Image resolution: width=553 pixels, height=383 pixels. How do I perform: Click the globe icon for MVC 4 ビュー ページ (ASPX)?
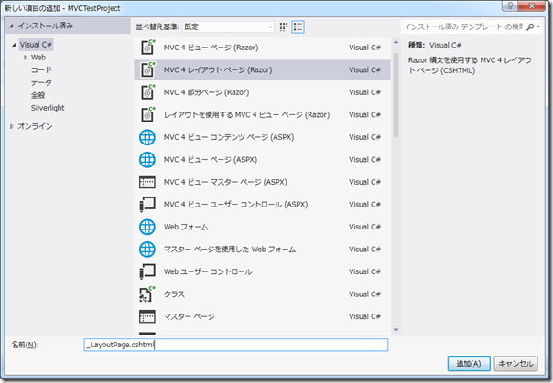(x=147, y=160)
